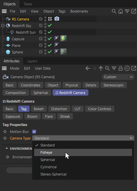Open the Bookmarks menu
The width and height of the screenshot is (137, 191).
coord(79,11)
